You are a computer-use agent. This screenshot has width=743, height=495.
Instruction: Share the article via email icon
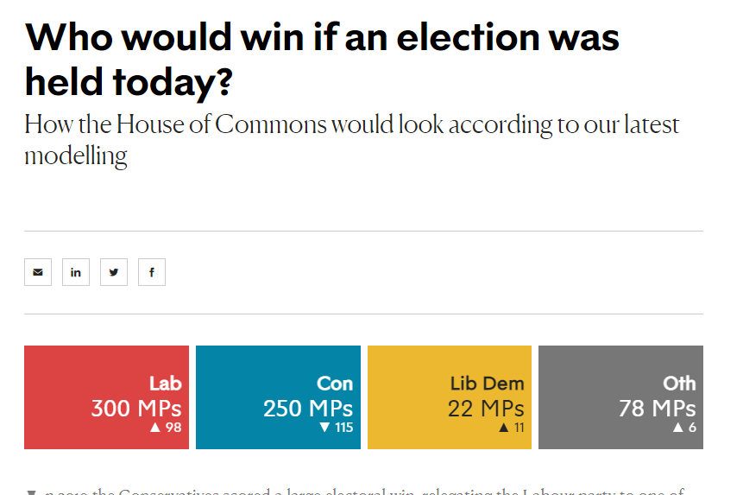point(38,272)
